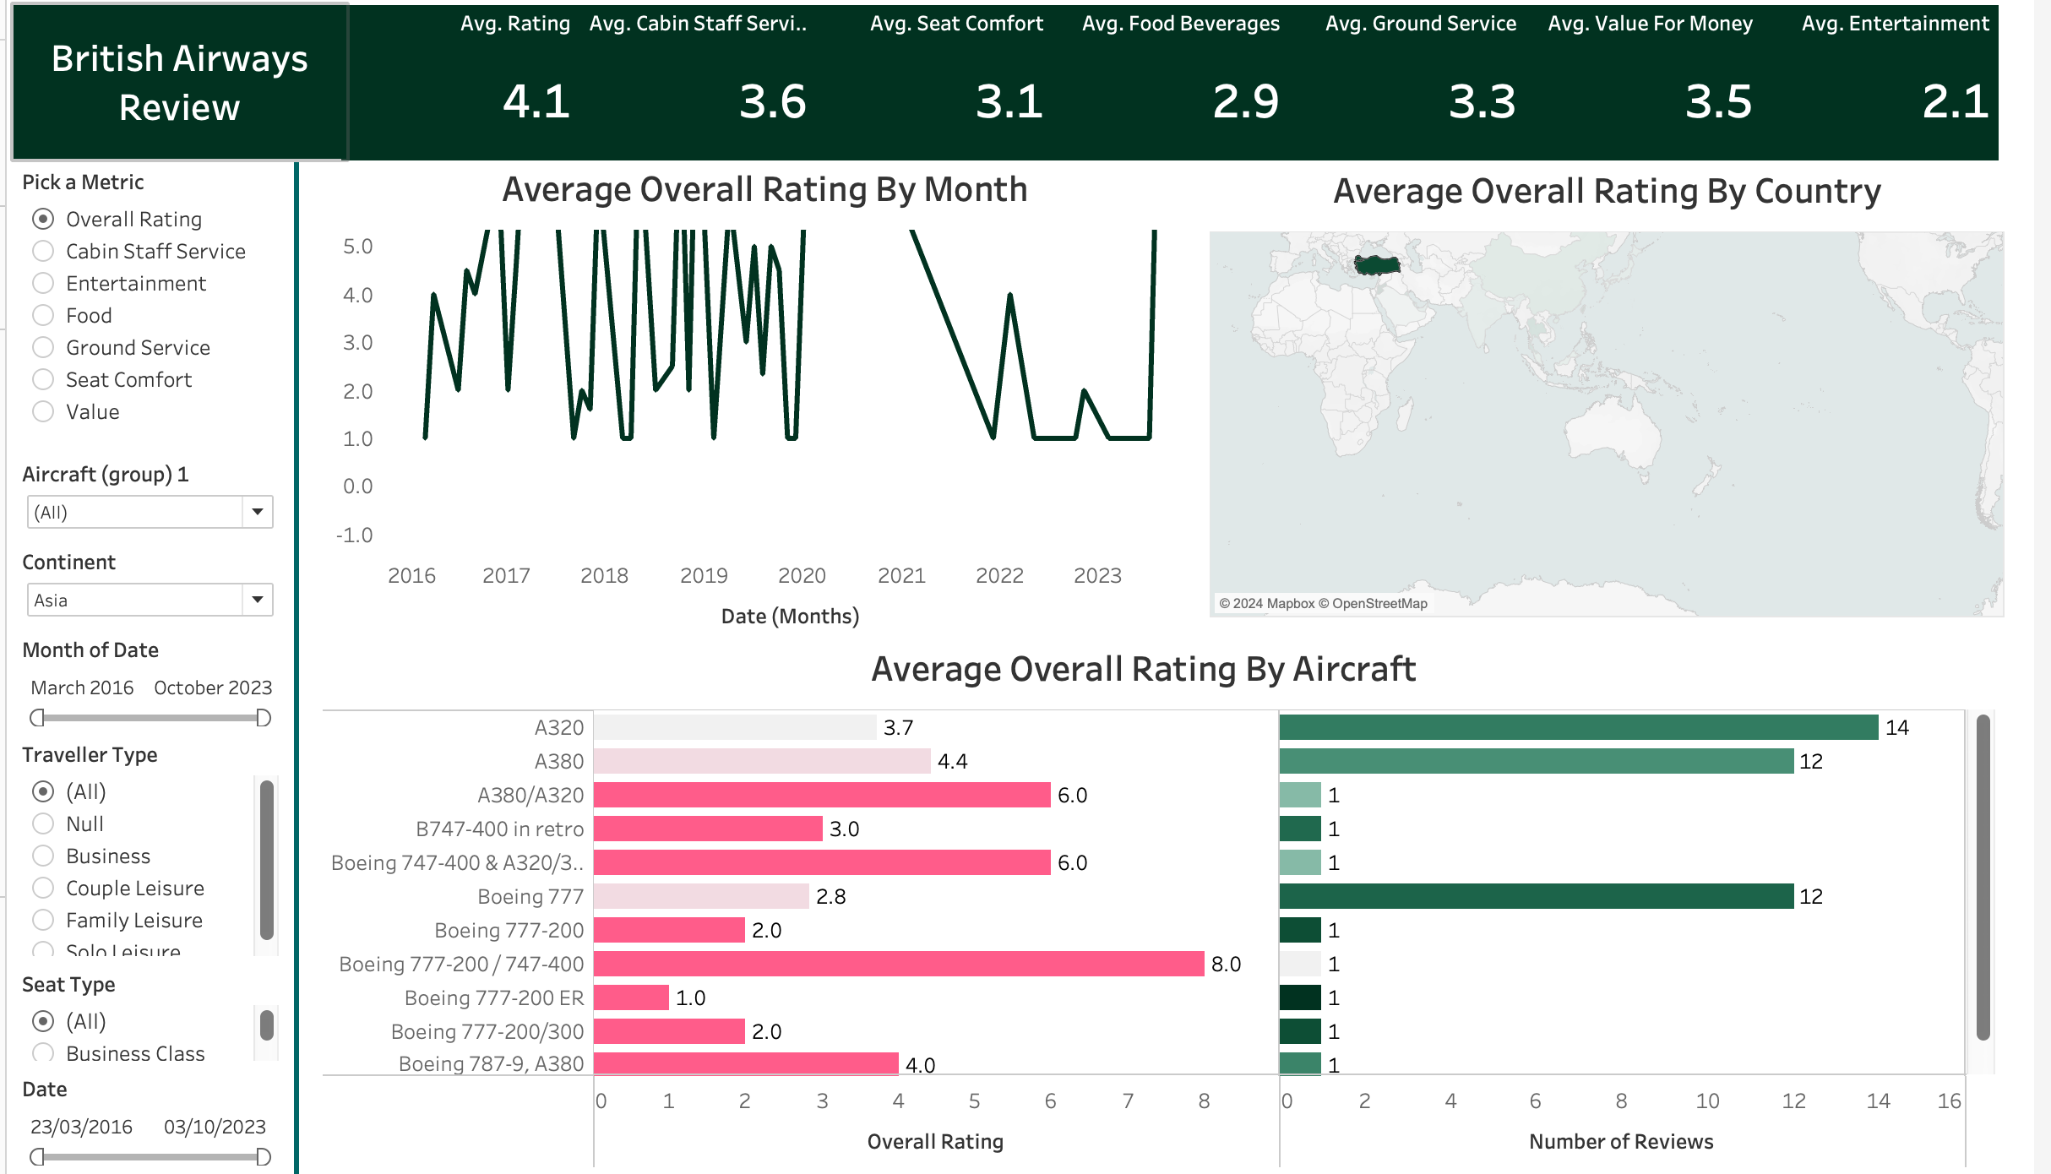The width and height of the screenshot is (2051, 1174).
Task: Choose Family Leisure traveller type
Action: (x=43, y=920)
